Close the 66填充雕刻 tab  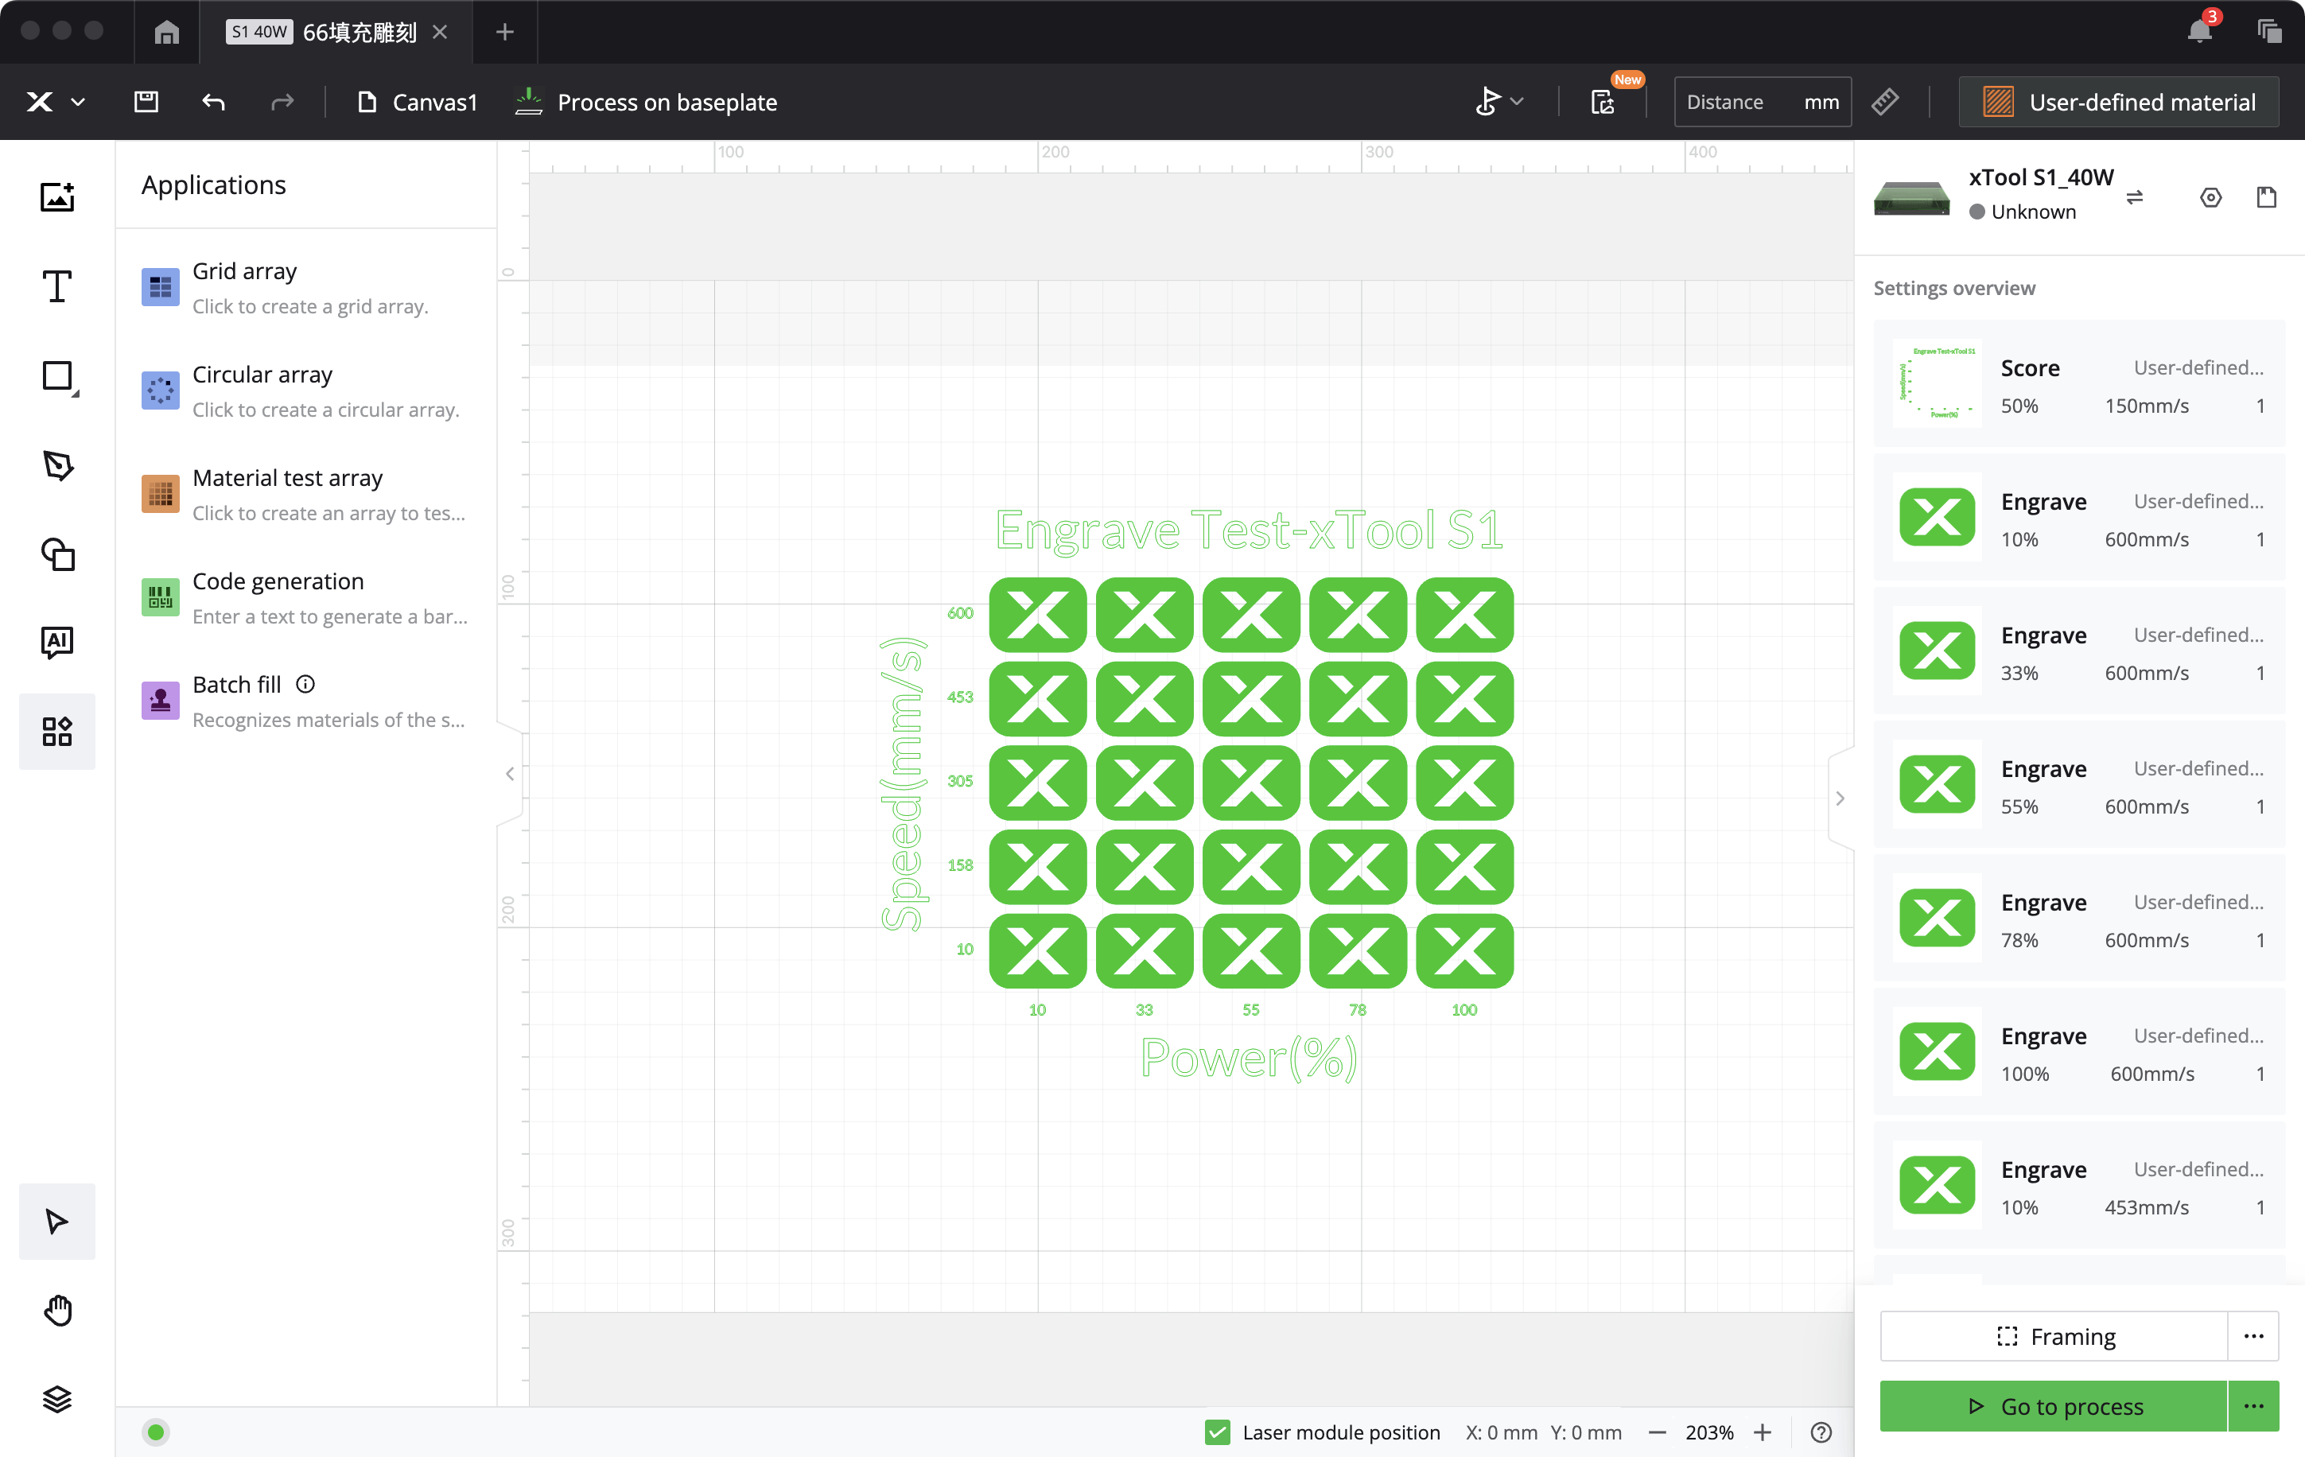tap(439, 32)
